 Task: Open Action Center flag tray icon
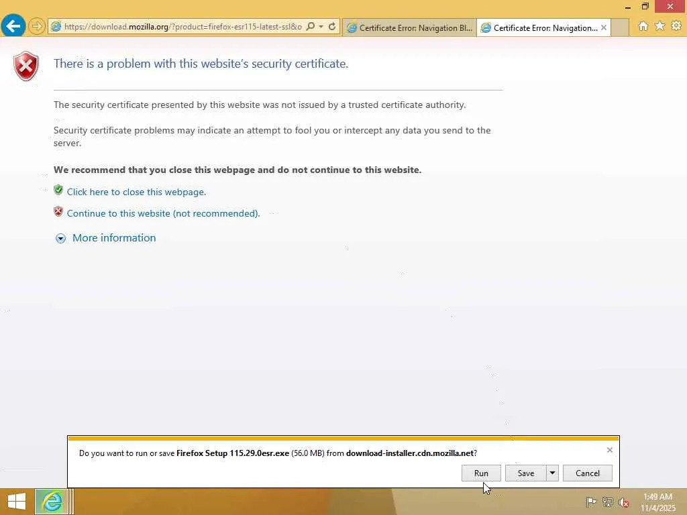tap(591, 502)
